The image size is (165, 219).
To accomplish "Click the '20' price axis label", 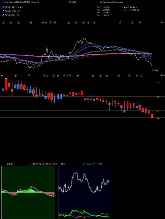I will pos(158,118).
